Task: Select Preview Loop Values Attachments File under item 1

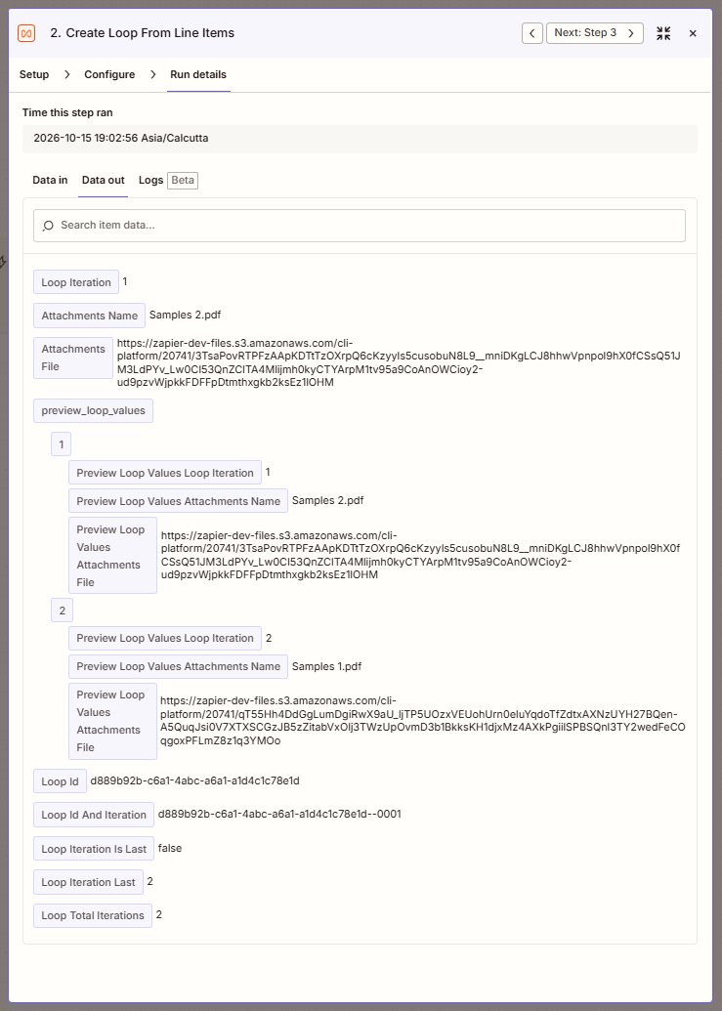Action: (112, 556)
